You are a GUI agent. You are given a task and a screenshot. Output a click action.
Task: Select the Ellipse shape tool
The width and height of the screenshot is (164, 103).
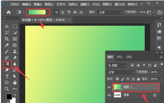pos(7,83)
